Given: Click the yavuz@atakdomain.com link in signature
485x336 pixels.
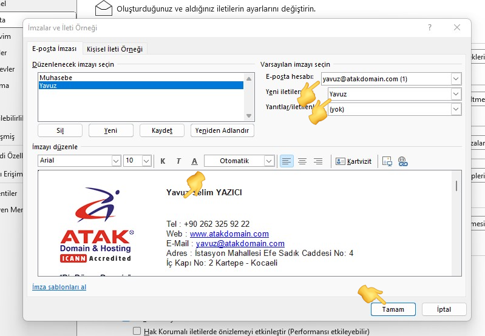Looking at the screenshot, I should 240,244.
